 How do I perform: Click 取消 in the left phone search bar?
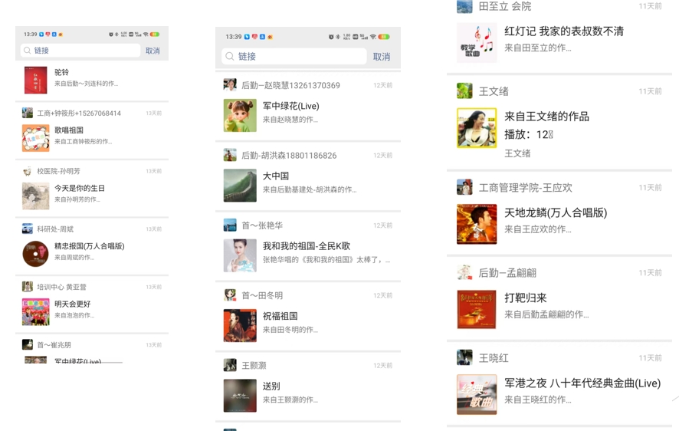pyautogui.click(x=153, y=51)
